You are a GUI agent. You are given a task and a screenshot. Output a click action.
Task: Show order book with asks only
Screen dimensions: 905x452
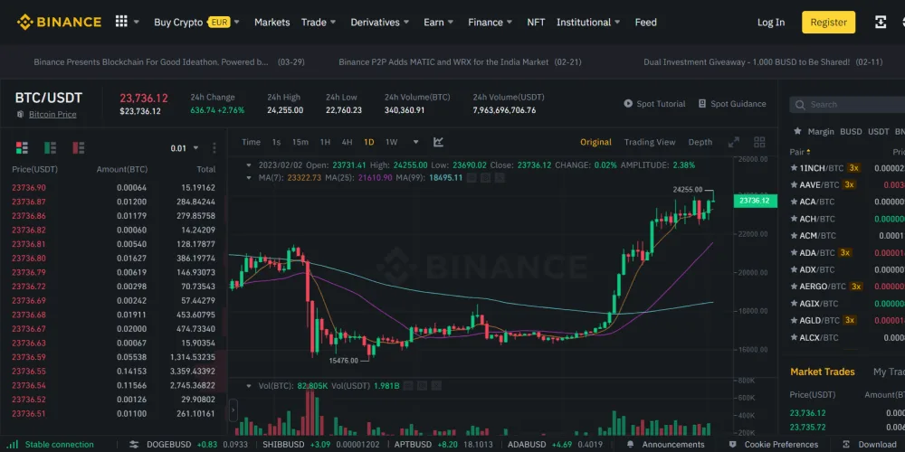[x=79, y=147]
